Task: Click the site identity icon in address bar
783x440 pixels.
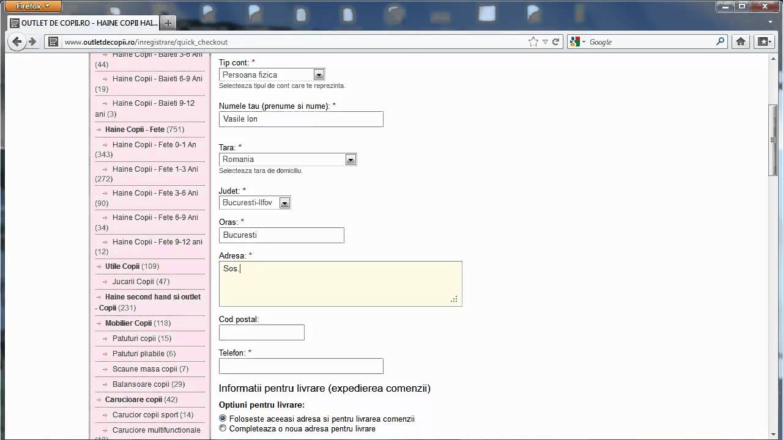Action: [53, 42]
